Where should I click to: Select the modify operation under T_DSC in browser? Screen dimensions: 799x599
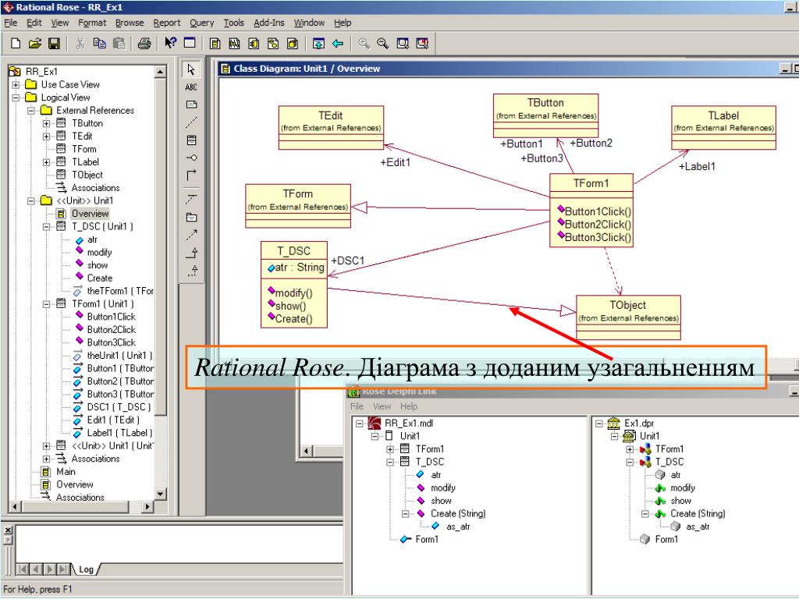point(99,253)
